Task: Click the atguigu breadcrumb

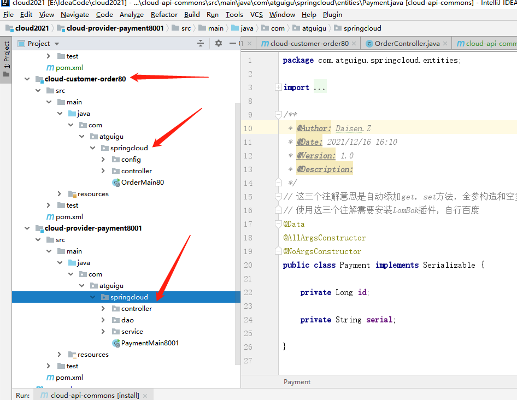Action: pos(310,28)
